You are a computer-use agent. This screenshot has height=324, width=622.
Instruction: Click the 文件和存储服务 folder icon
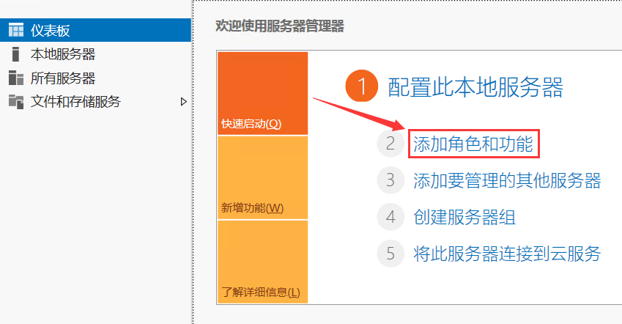tap(16, 102)
